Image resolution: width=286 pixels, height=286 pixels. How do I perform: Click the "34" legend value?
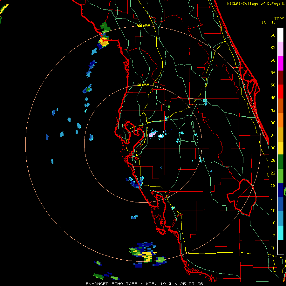[x=273, y=135]
